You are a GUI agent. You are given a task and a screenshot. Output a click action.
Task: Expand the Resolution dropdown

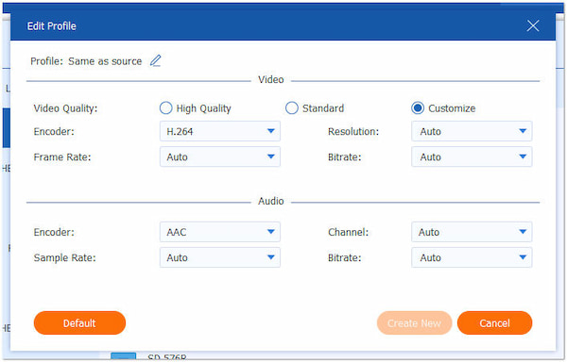click(472, 131)
